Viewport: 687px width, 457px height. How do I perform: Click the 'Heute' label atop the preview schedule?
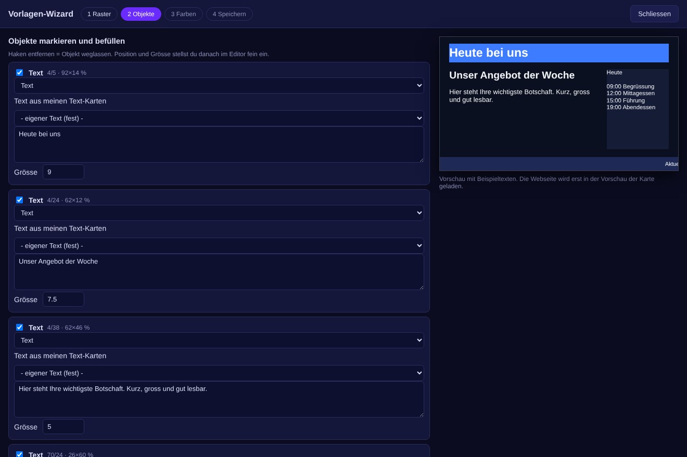click(x=614, y=73)
